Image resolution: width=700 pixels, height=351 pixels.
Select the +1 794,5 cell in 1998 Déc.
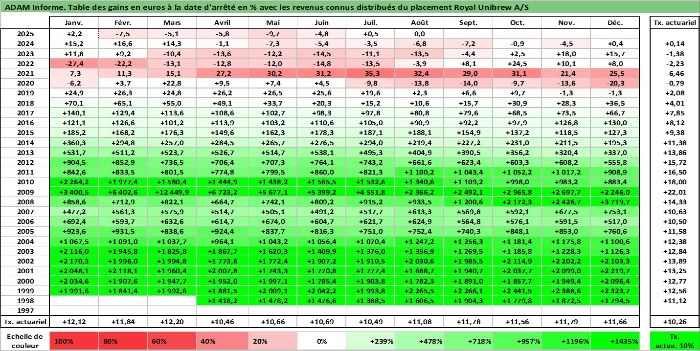coord(615,301)
